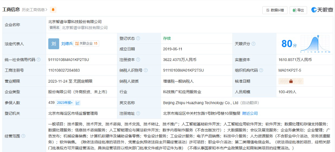Click English name Beijing Zhipu Huazhang Technology
The image size is (335, 152).
tap(200, 103)
